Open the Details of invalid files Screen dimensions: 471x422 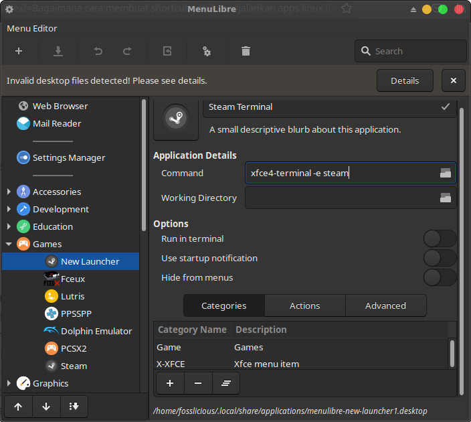click(405, 80)
